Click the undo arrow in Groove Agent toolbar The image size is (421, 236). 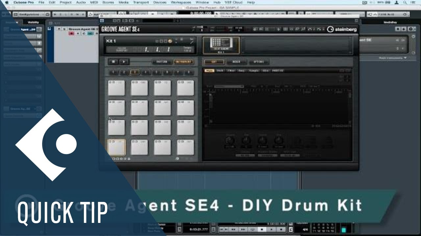coord(310,29)
